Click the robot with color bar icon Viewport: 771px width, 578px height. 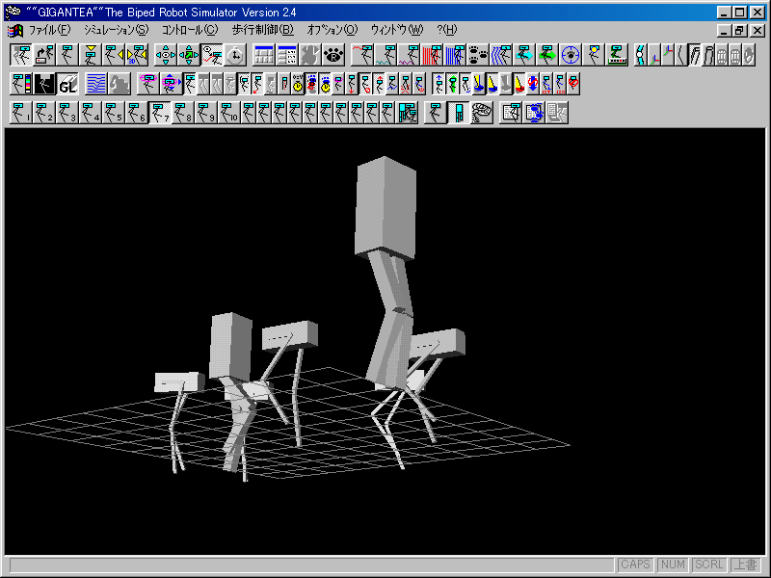point(21,84)
